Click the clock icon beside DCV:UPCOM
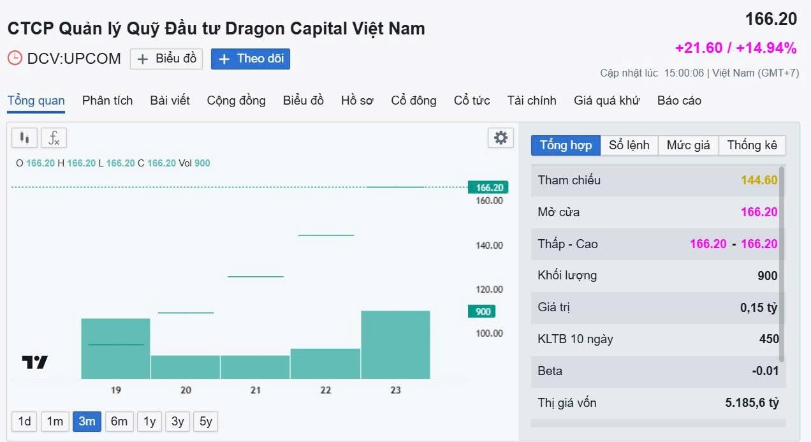This screenshot has width=811, height=442. tap(15, 59)
